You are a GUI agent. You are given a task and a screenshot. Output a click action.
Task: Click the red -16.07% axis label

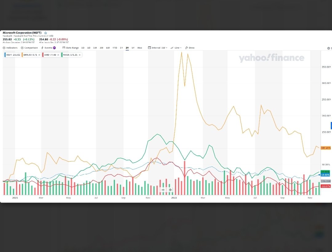click(326, 186)
